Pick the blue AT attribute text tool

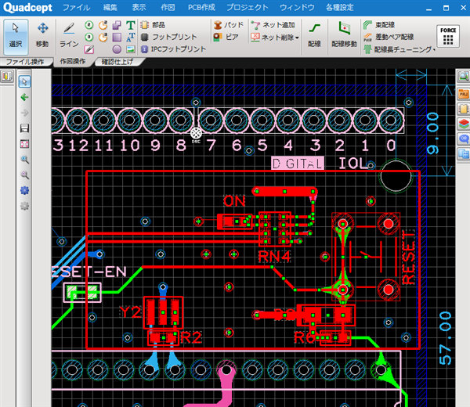click(130, 37)
